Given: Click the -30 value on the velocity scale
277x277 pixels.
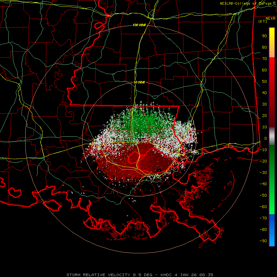Looking at the screenshot, I should point(263,173).
